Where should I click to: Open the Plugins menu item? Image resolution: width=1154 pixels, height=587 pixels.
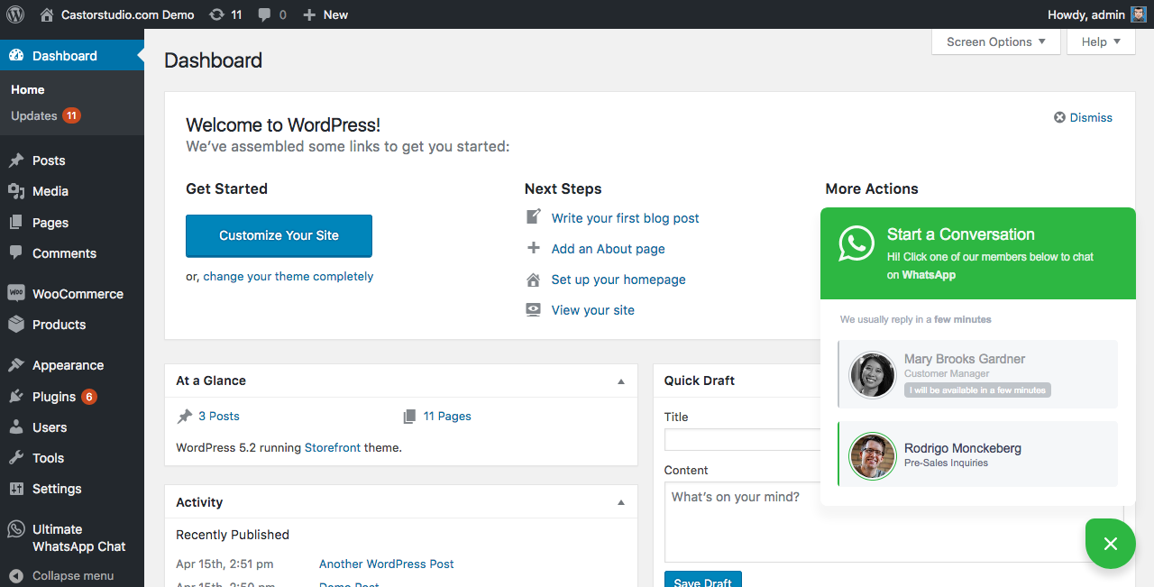coord(54,397)
